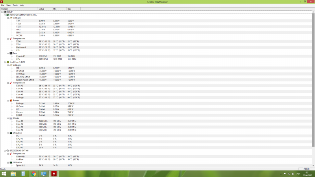Collapse the KOMP root tree node
The image size is (315, 177).
pos(2,12)
